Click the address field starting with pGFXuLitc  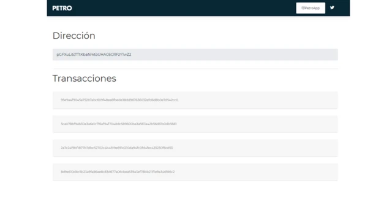195,55
